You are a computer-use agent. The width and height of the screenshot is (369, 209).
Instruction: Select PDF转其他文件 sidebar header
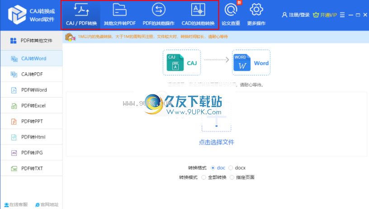(x=32, y=41)
